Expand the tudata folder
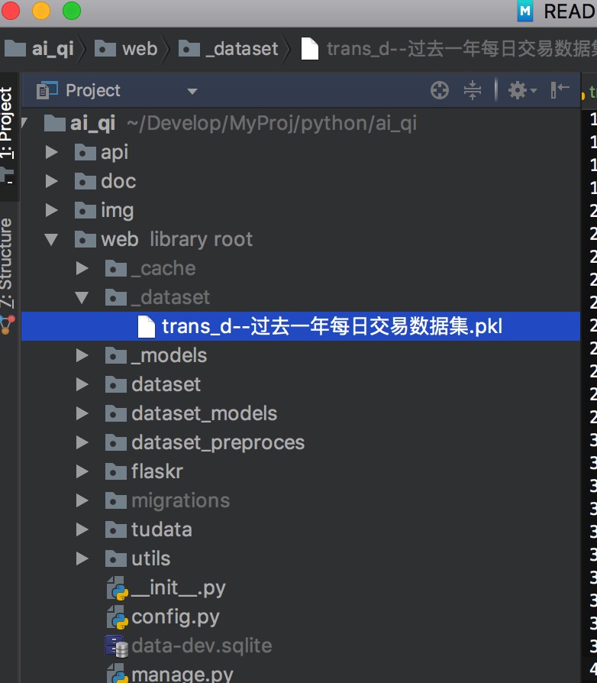Screen dimensions: 597x683 tap(82, 529)
